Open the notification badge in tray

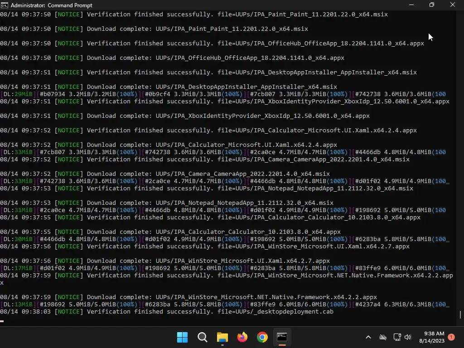[451, 337]
